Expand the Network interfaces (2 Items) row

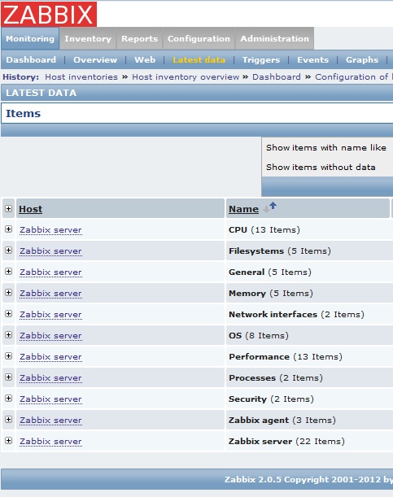click(x=9, y=314)
